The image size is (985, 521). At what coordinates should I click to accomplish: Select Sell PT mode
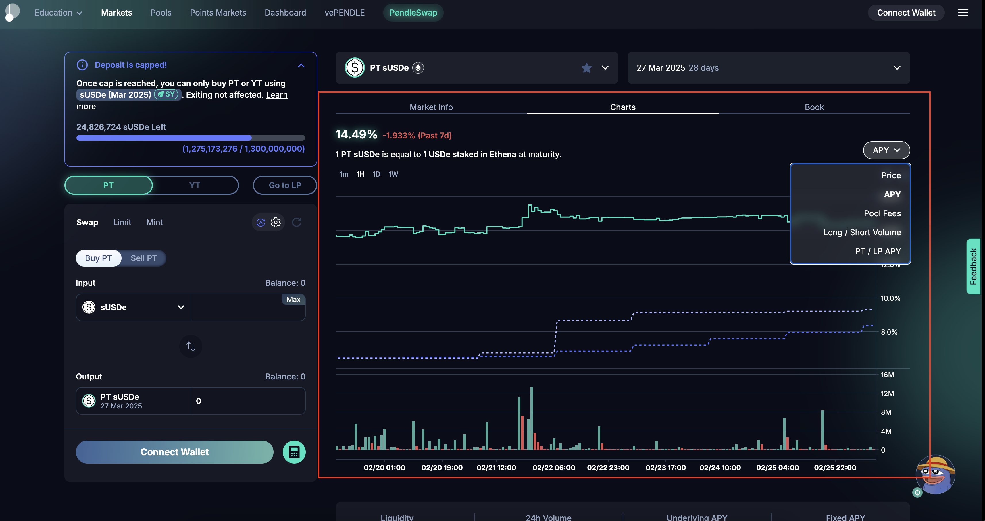point(144,258)
